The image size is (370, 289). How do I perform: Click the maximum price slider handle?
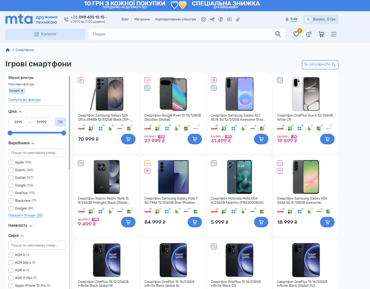(64, 133)
